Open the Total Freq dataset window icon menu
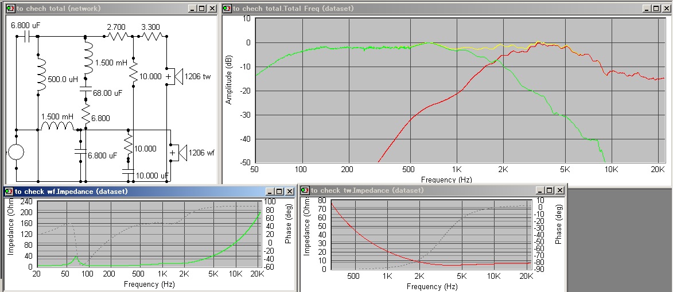673x292 pixels. 227,8
